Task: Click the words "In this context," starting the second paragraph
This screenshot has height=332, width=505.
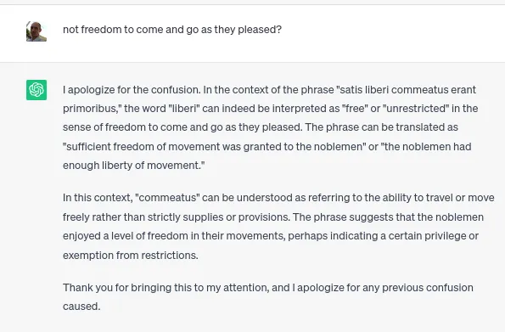Action: [x=98, y=198]
